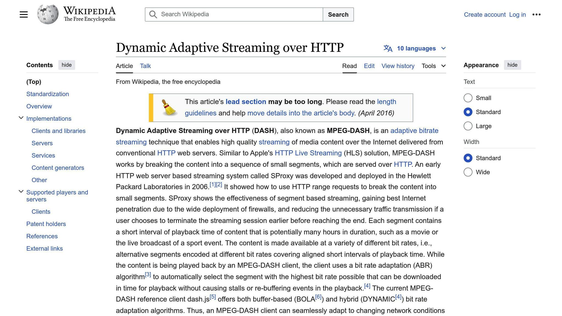Click the Wikipedia globe logo

(48, 14)
